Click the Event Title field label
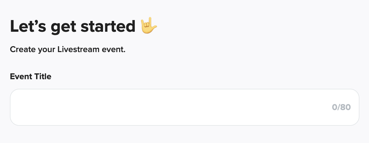Screen dimensions: 369x143 (31, 76)
